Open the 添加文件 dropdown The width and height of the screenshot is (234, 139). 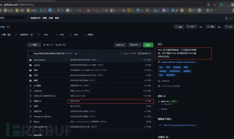tap(135, 45)
